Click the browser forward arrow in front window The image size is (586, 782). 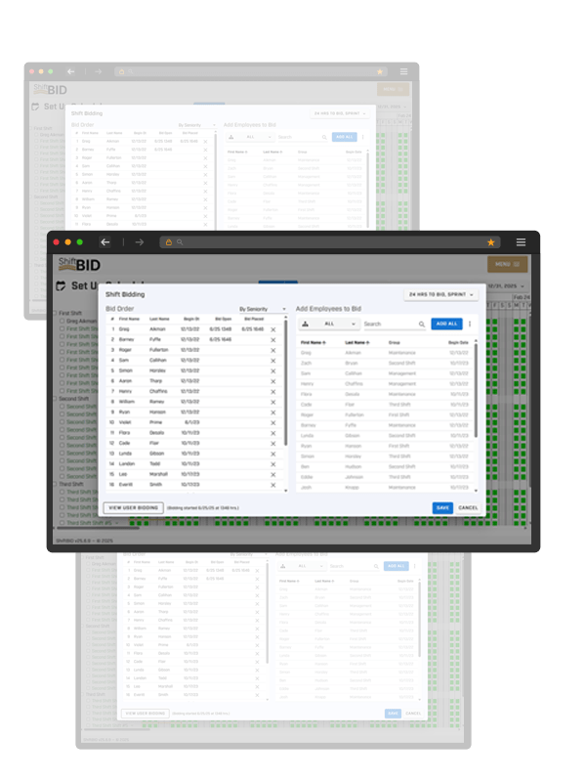tap(140, 242)
